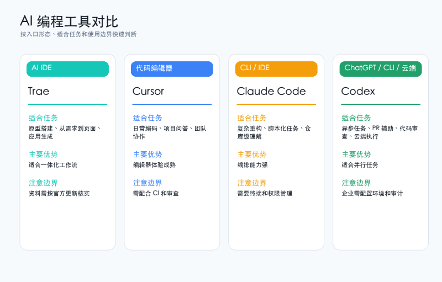The height and width of the screenshot is (282, 442).
Task: Select the Claude Code card title
Action: [x=271, y=91]
